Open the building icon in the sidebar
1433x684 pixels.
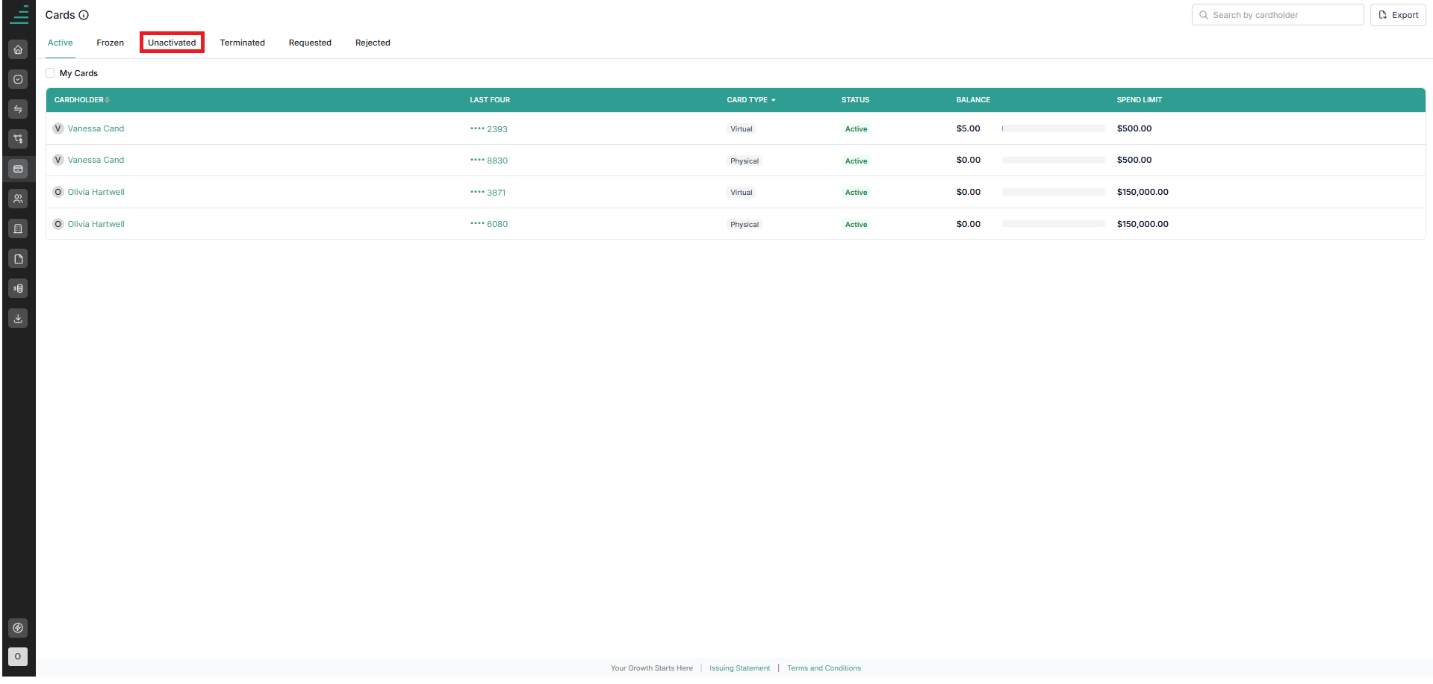point(18,228)
